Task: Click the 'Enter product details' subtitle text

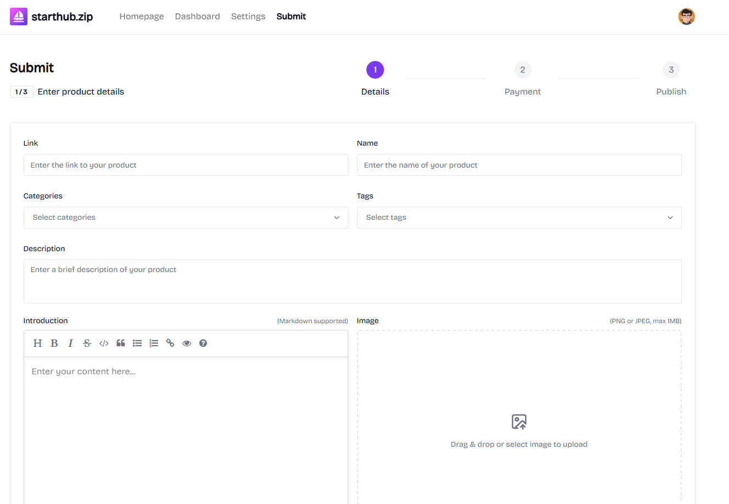Action: tap(81, 92)
